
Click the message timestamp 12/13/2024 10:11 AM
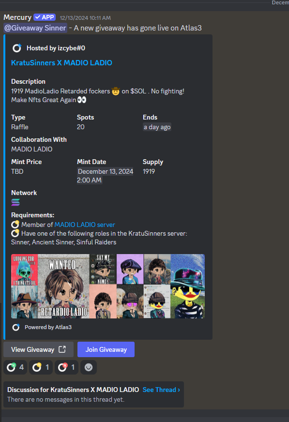tap(85, 18)
